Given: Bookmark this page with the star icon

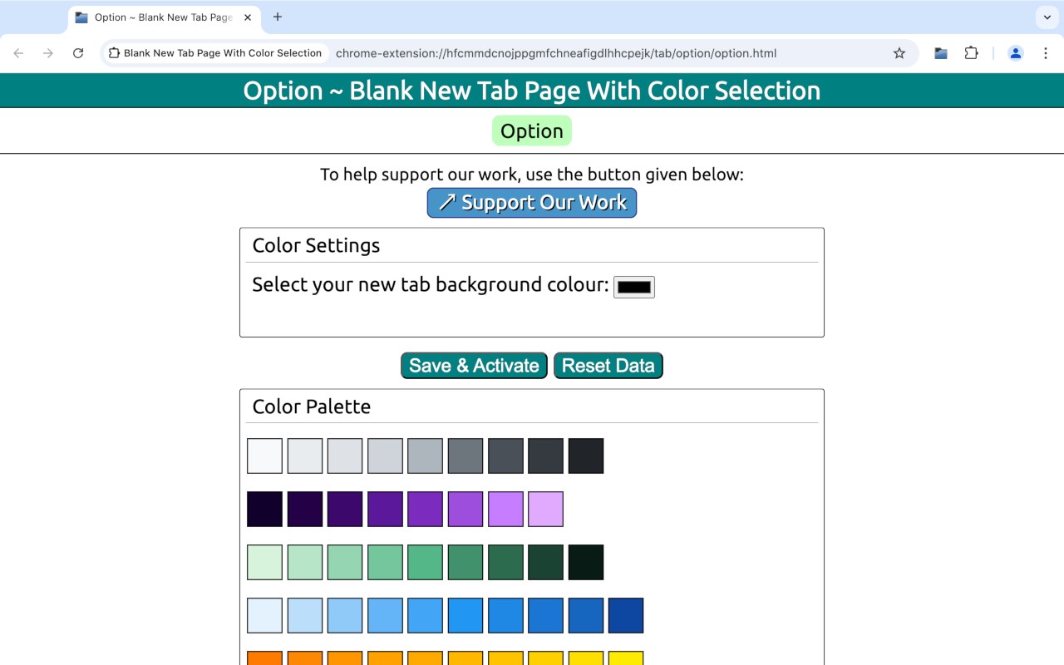Looking at the screenshot, I should pyautogui.click(x=899, y=53).
